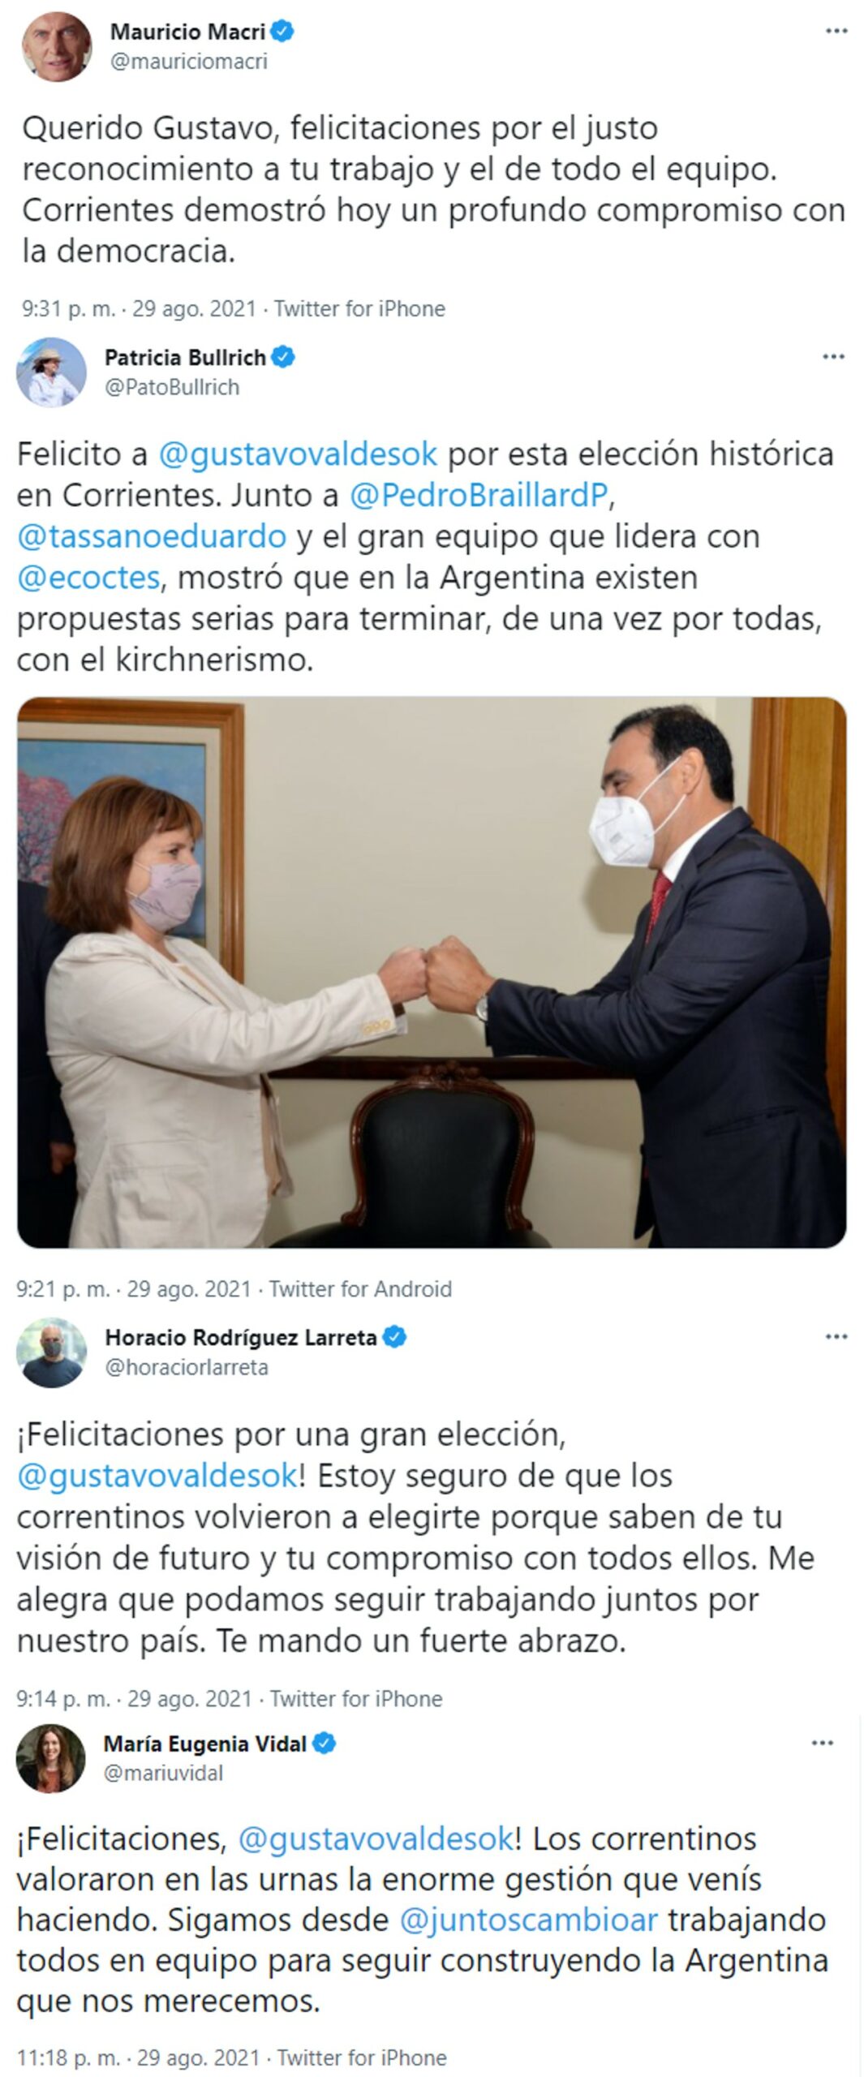This screenshot has width=864, height=2077.
Task: Open more options on Macri's tweet
Action: tap(836, 31)
